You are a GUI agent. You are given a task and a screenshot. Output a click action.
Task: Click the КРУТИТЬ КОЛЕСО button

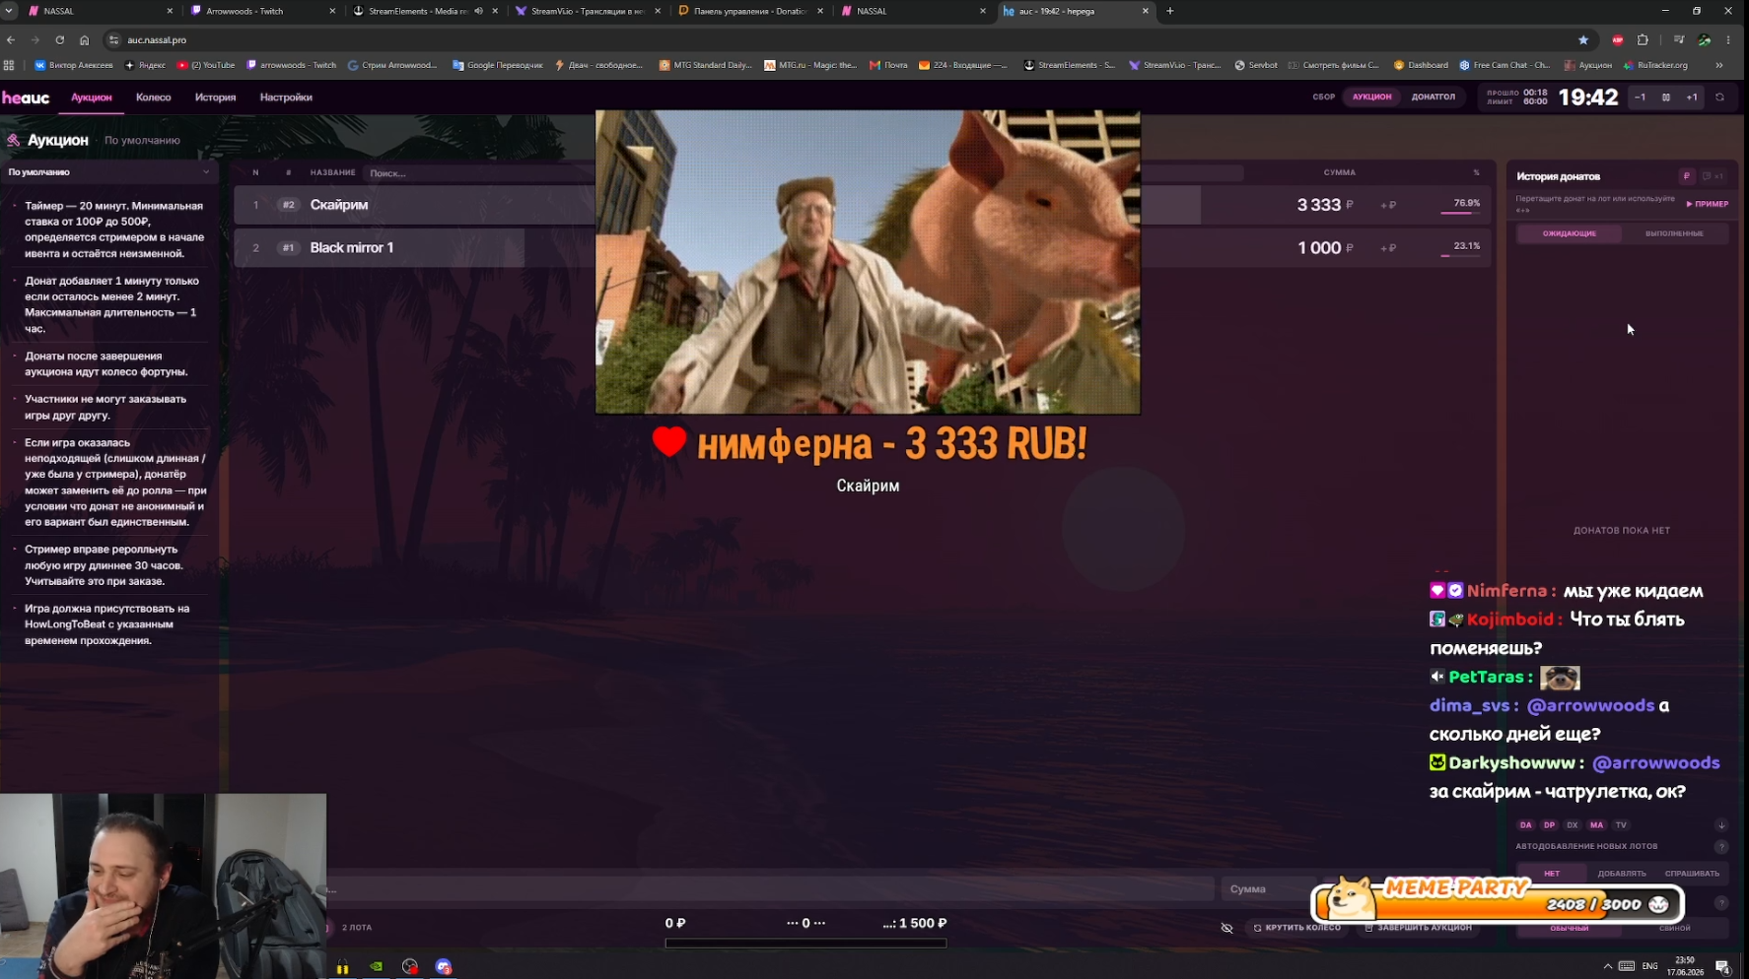[1297, 928]
